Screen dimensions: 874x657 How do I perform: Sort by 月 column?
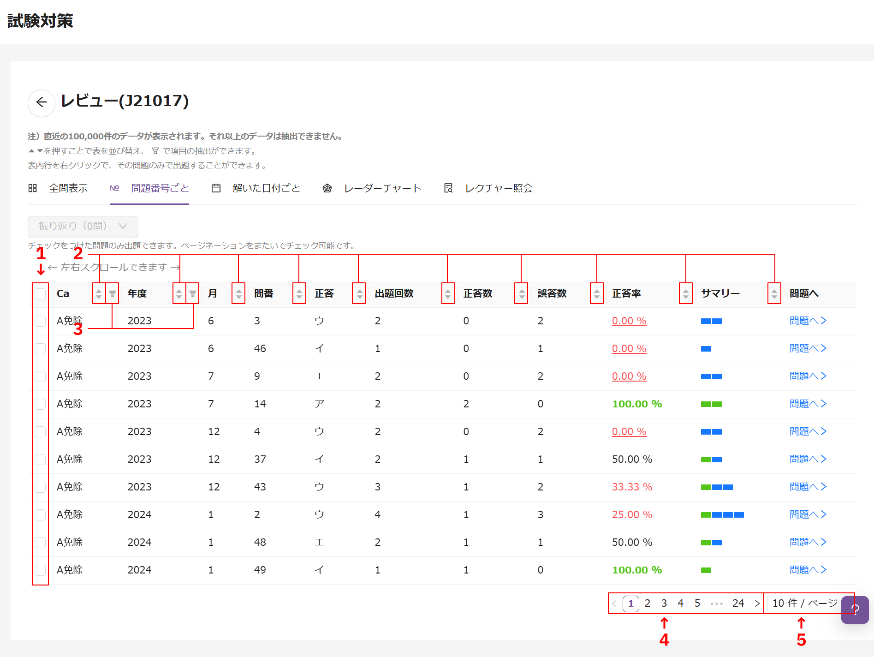tap(238, 293)
